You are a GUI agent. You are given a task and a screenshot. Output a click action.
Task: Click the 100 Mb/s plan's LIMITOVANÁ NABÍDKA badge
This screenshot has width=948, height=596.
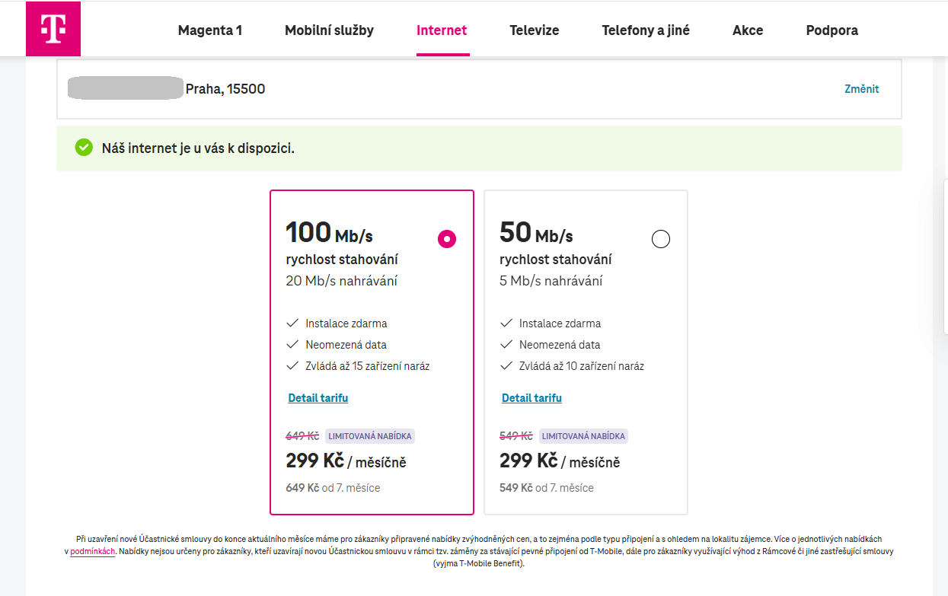pos(370,436)
